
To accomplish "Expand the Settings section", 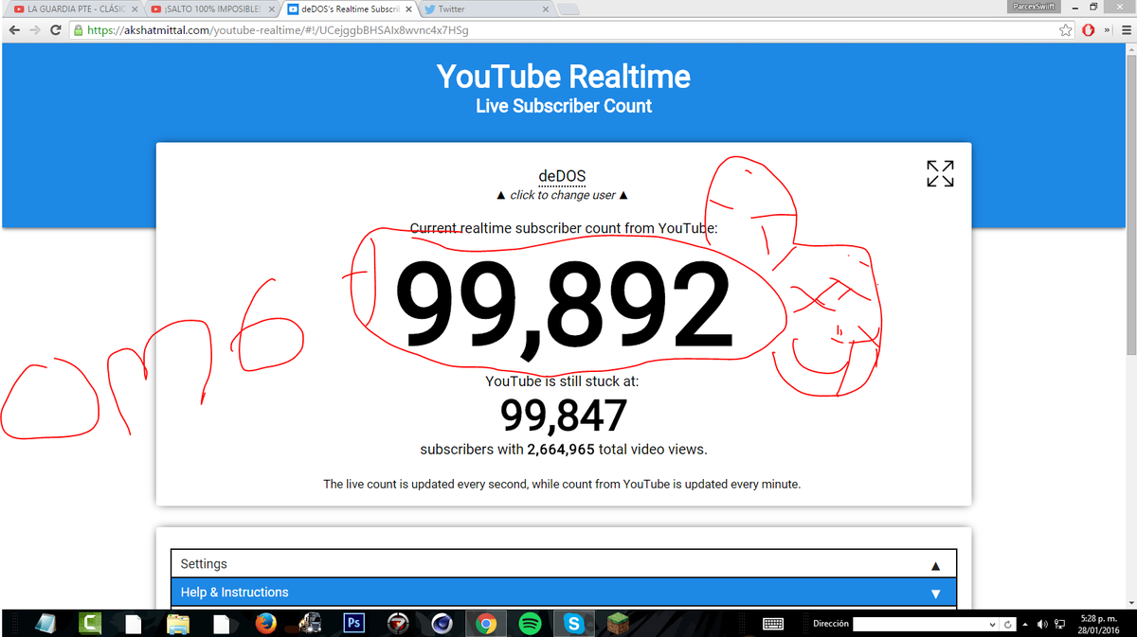I will pyautogui.click(x=564, y=564).
